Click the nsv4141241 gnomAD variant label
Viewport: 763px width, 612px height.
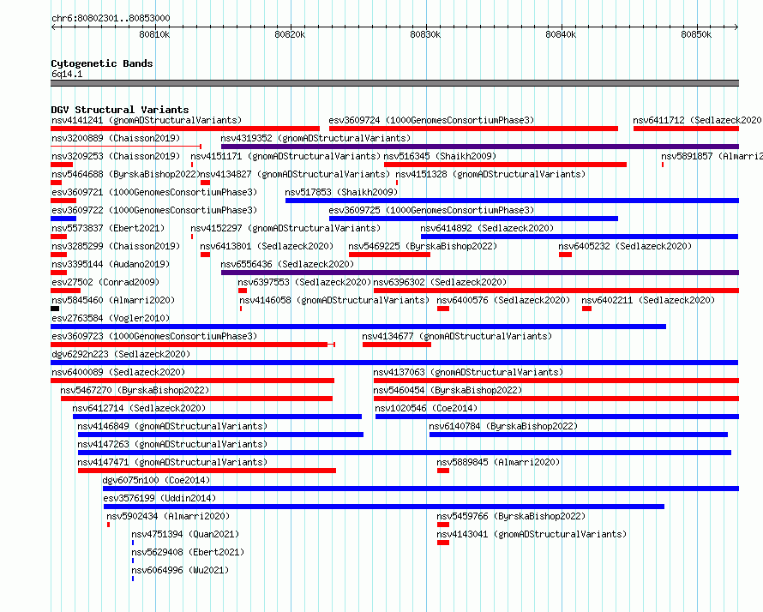[x=147, y=120]
